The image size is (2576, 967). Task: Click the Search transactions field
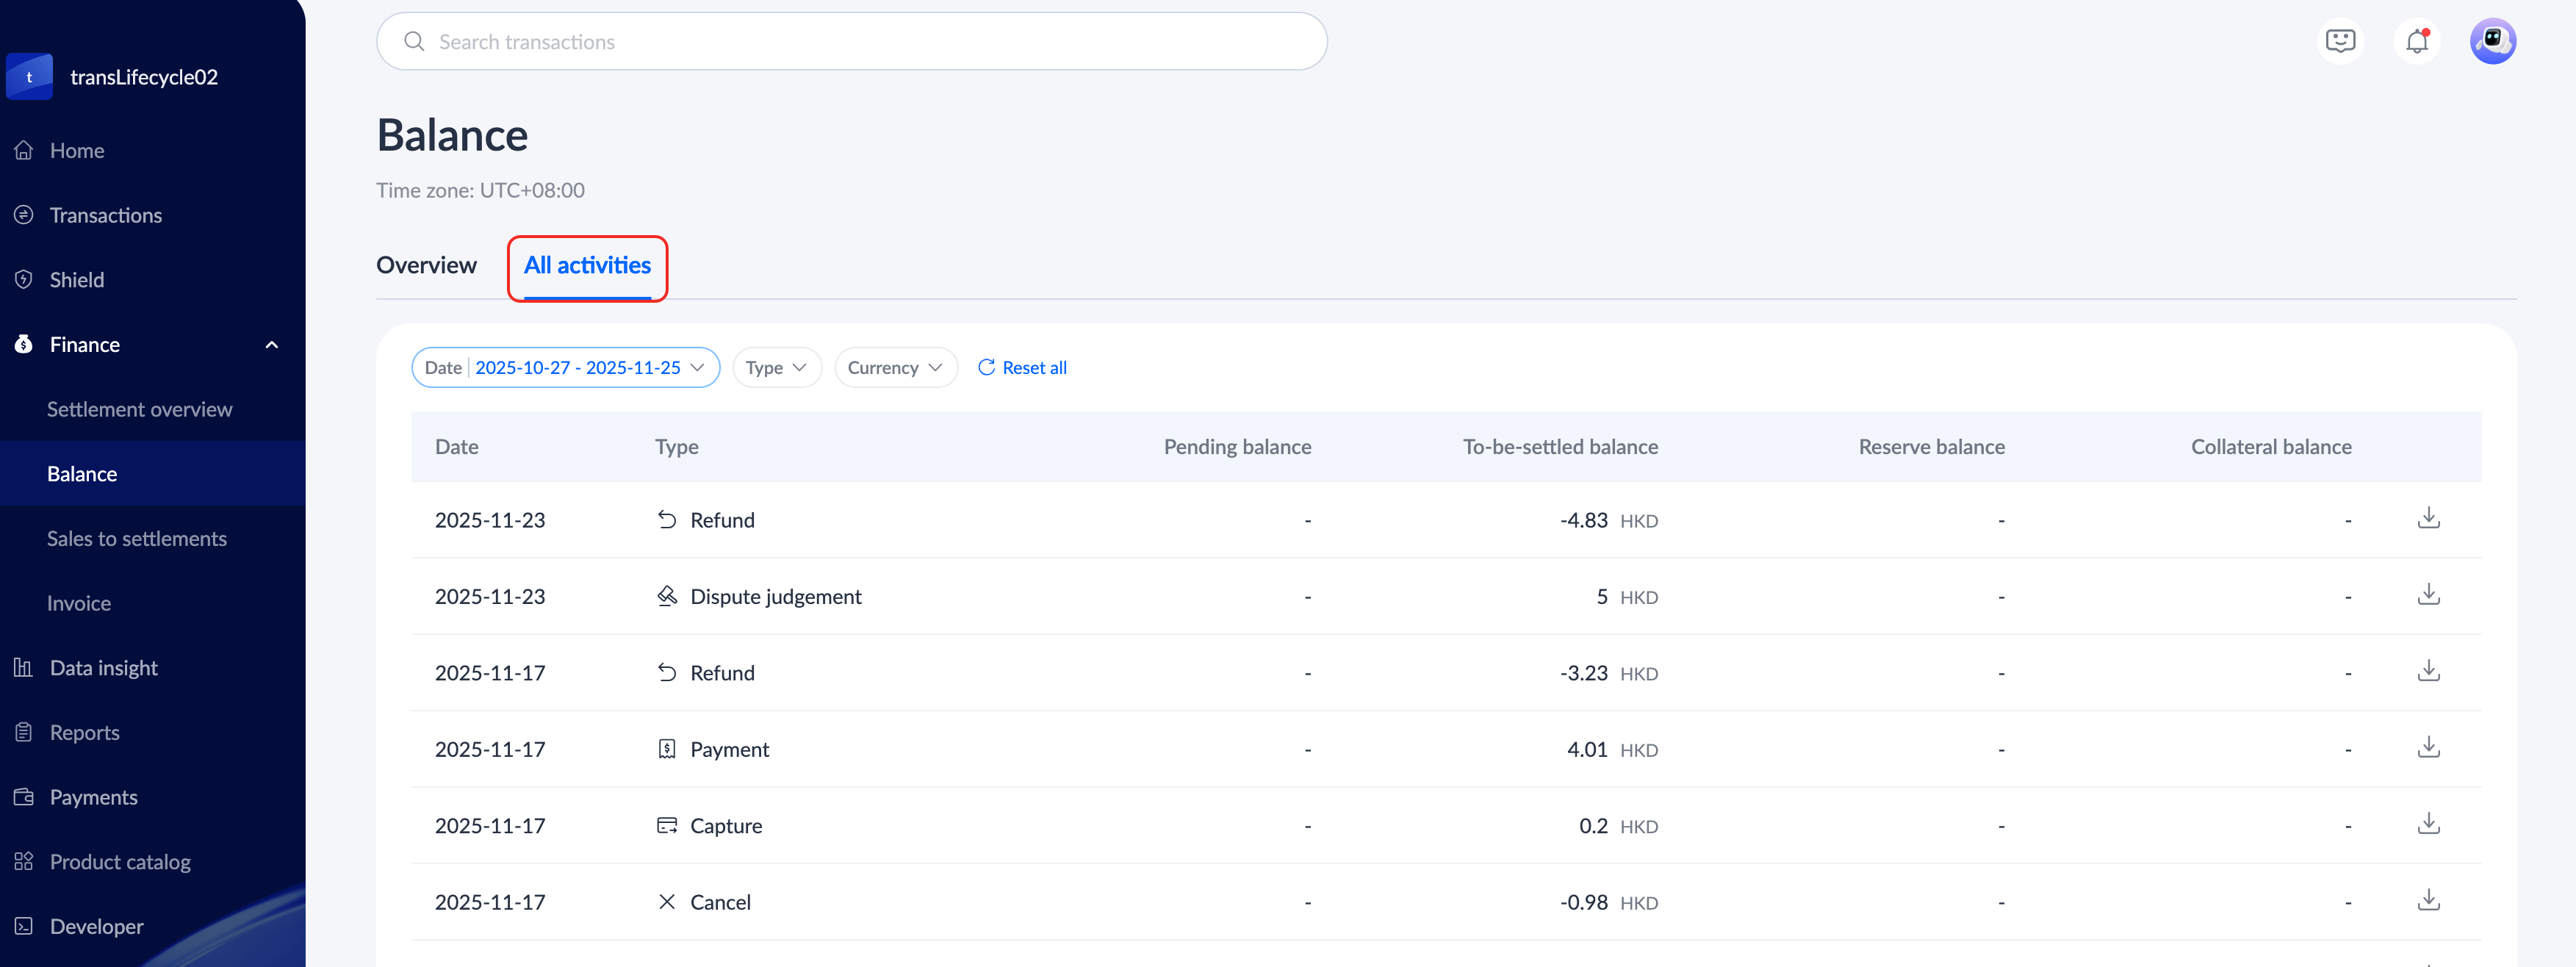(x=851, y=42)
